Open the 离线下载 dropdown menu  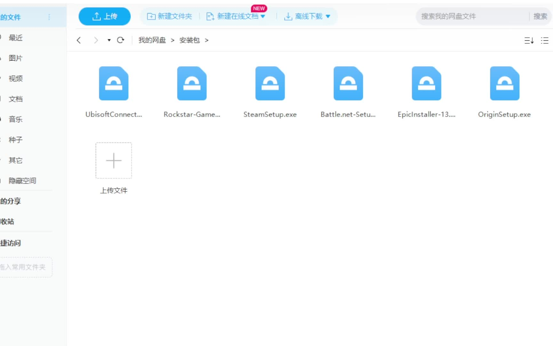(307, 16)
